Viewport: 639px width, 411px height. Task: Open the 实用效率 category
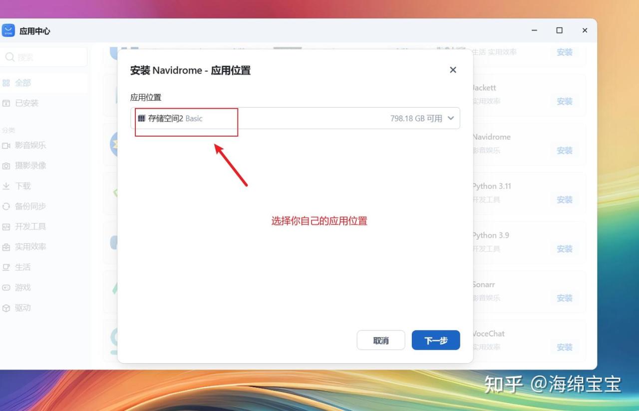44,247
